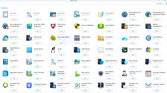Select the Advanced Media Extensions icon
The image size is (167, 93).
click(x=29, y=26)
